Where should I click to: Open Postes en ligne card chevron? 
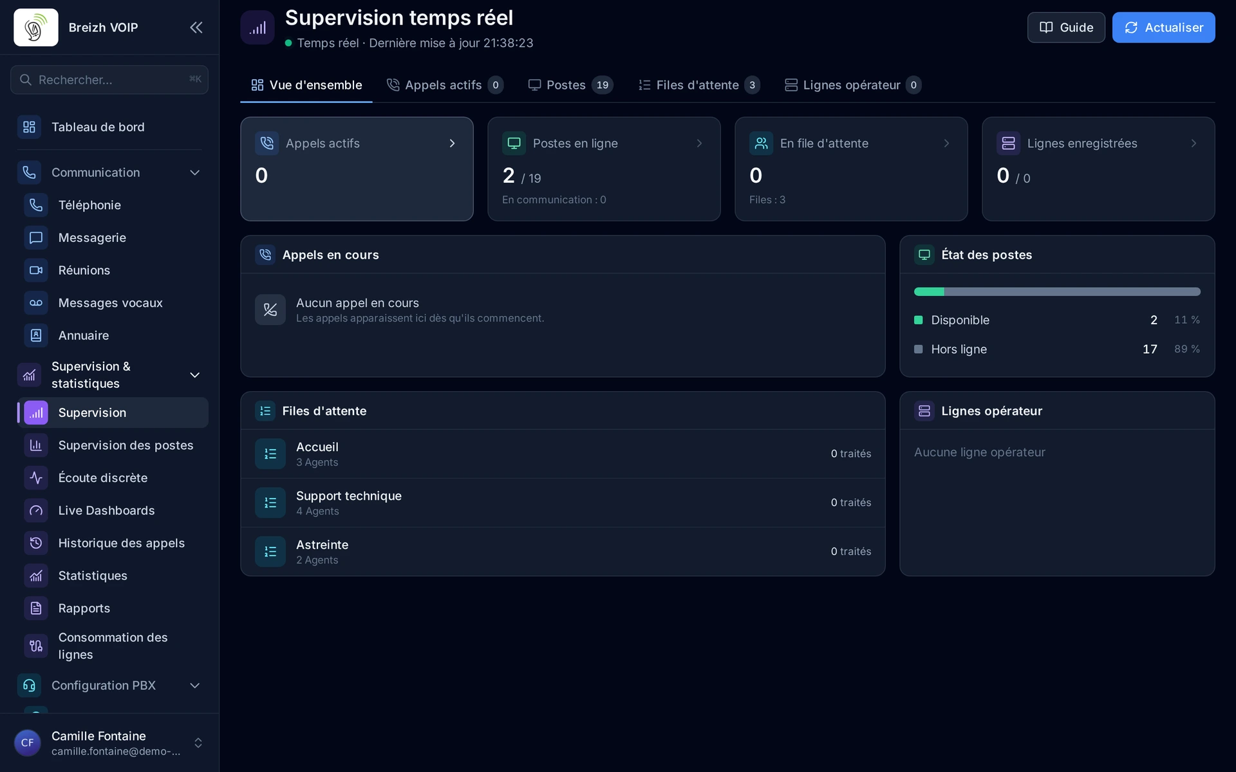[x=700, y=143]
